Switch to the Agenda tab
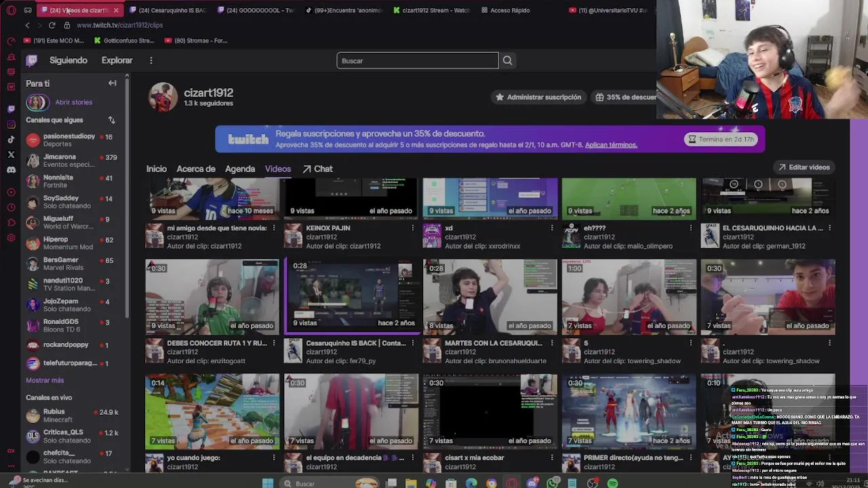The height and width of the screenshot is (488, 868). coord(240,169)
